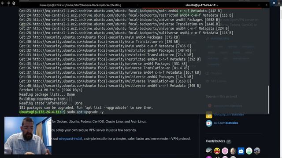Screen dimensions: 282x158
Task: Click the Get:24 backports/restricted Metadata line
Action: click(x=126, y=15)
